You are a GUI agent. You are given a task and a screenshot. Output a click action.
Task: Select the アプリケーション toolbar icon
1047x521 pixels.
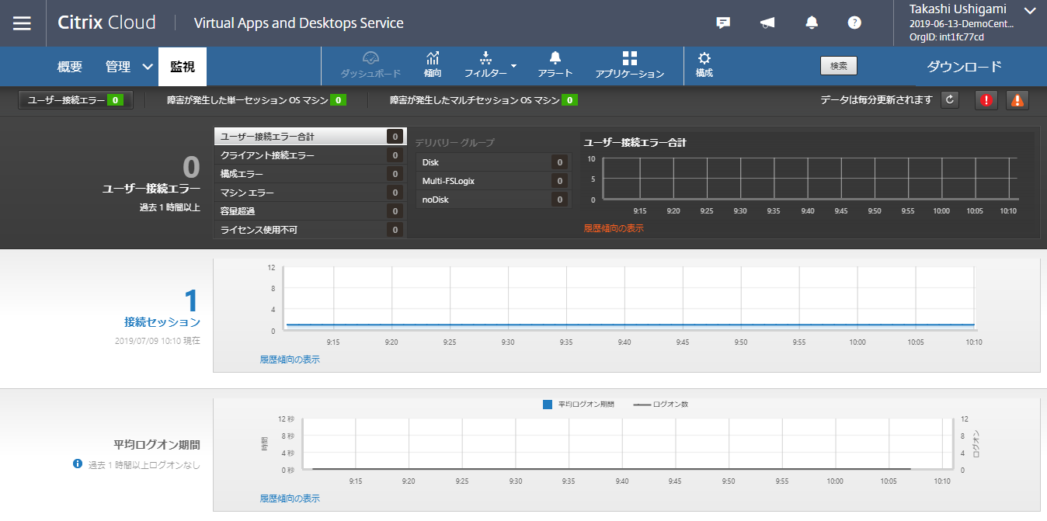coord(629,64)
